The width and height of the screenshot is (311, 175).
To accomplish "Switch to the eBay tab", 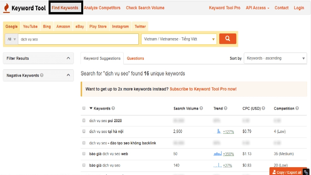I will coord(80,26).
